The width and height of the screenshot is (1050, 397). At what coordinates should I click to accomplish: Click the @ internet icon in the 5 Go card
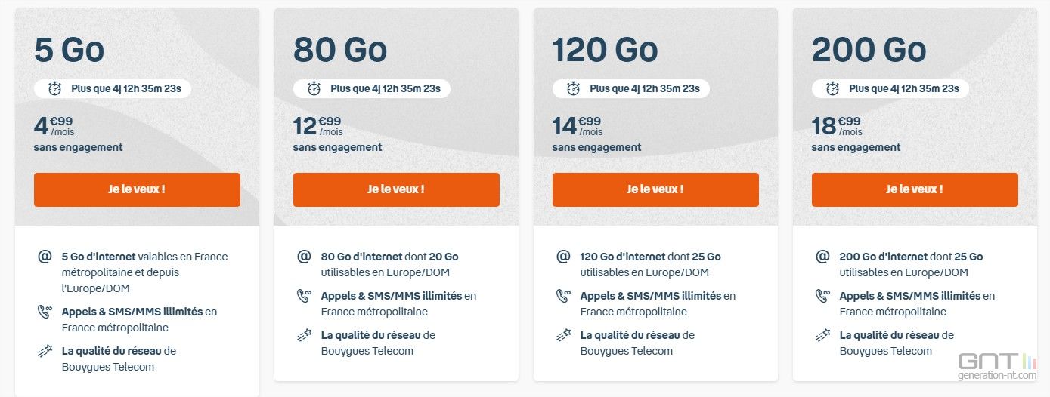tap(45, 257)
